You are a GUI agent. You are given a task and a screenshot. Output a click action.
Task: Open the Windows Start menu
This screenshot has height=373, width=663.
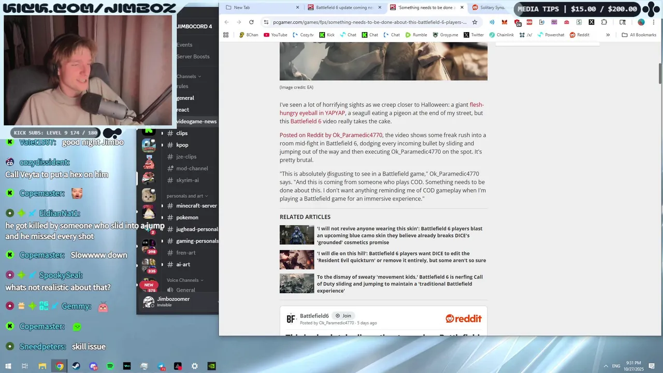click(8, 366)
